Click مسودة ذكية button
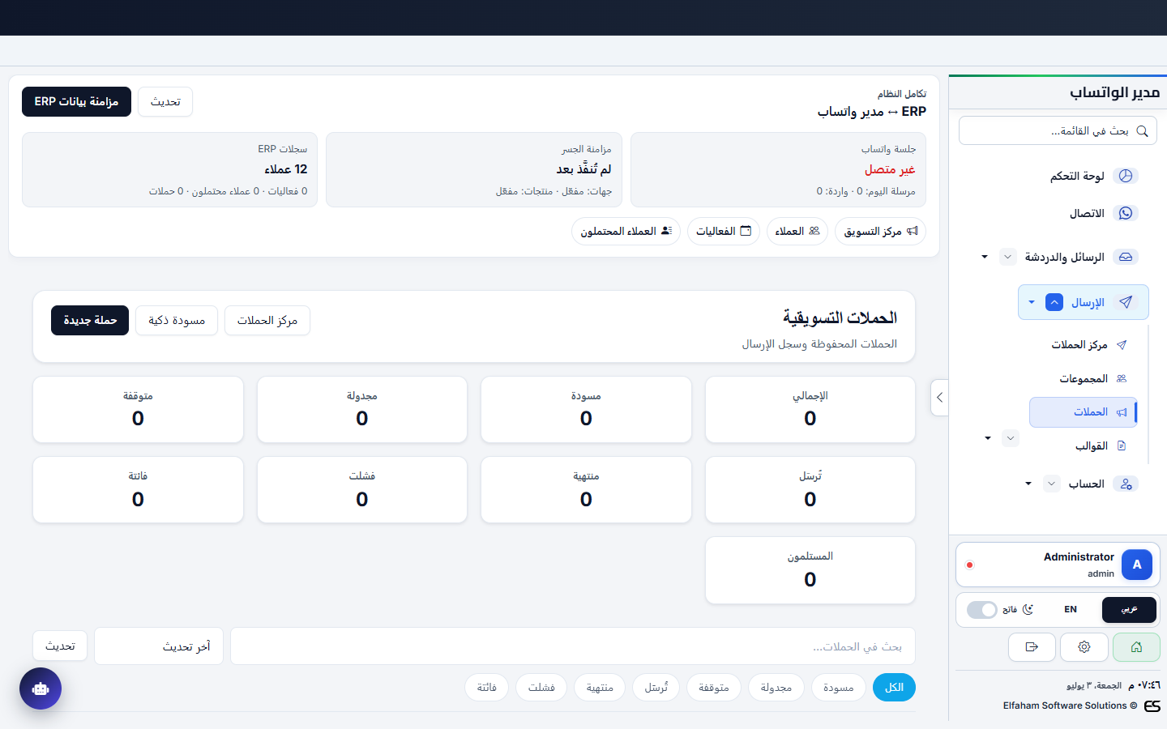This screenshot has width=1167, height=729. (x=177, y=321)
